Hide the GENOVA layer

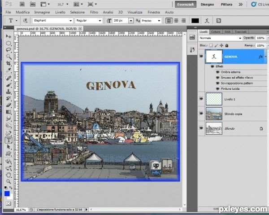pyautogui.click(x=201, y=56)
